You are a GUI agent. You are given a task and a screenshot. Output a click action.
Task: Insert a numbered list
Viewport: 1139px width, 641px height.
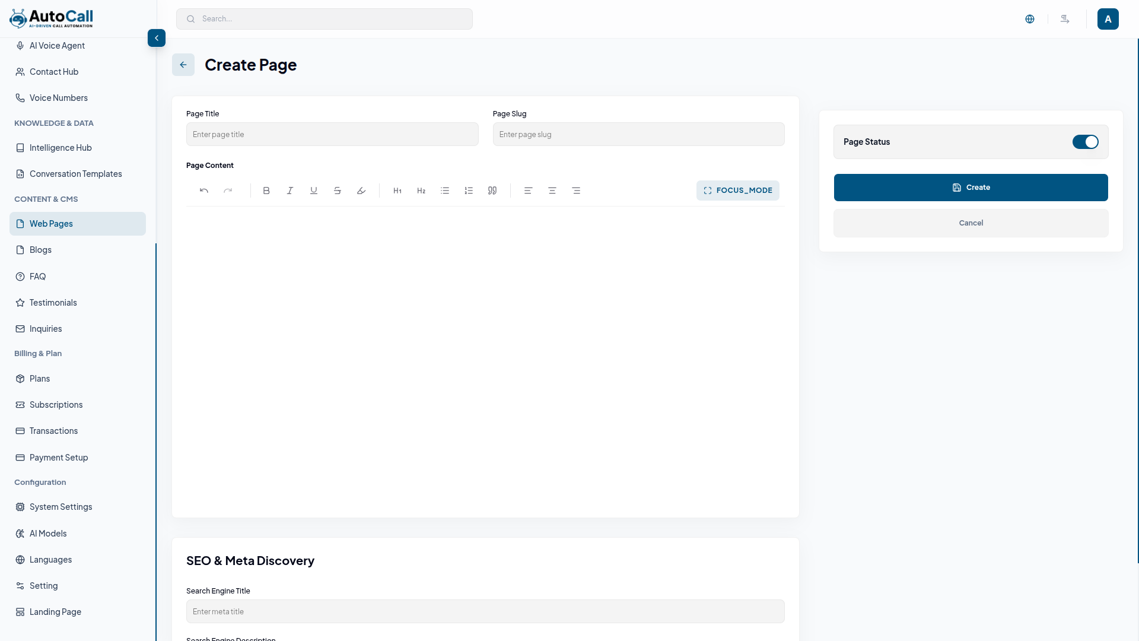tap(469, 191)
